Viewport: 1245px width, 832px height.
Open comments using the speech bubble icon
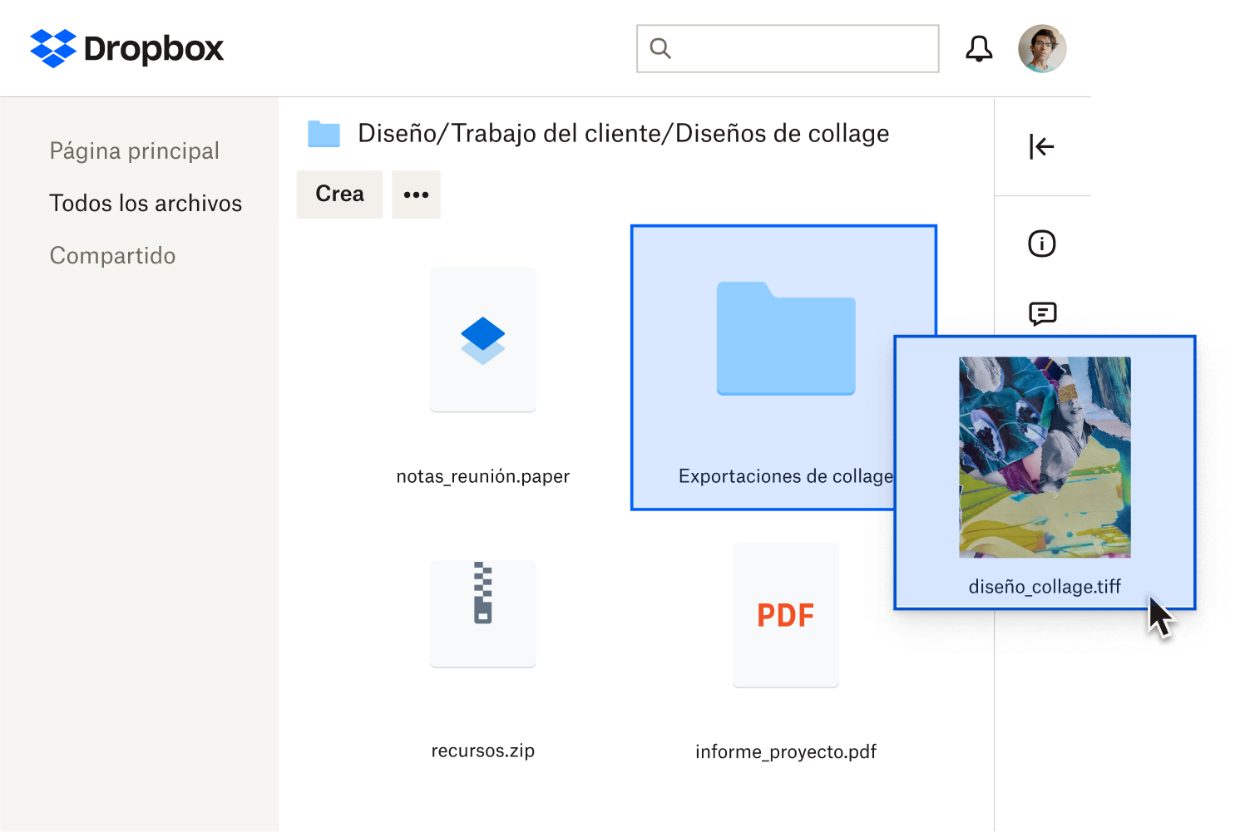(x=1042, y=314)
